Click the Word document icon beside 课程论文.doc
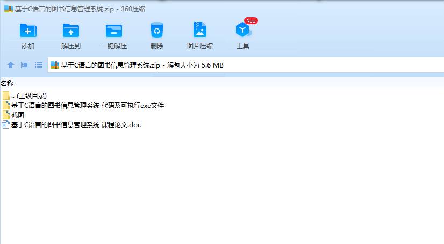This screenshot has height=244, width=444. (6, 124)
